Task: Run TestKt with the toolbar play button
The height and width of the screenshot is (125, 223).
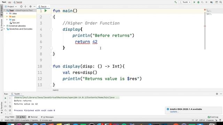Action: pyautogui.click(x=194, y=2)
